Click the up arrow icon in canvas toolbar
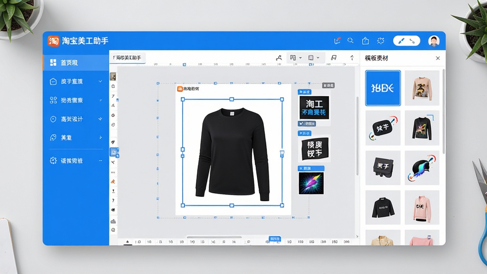This screenshot has height=274, width=487. tap(352, 58)
